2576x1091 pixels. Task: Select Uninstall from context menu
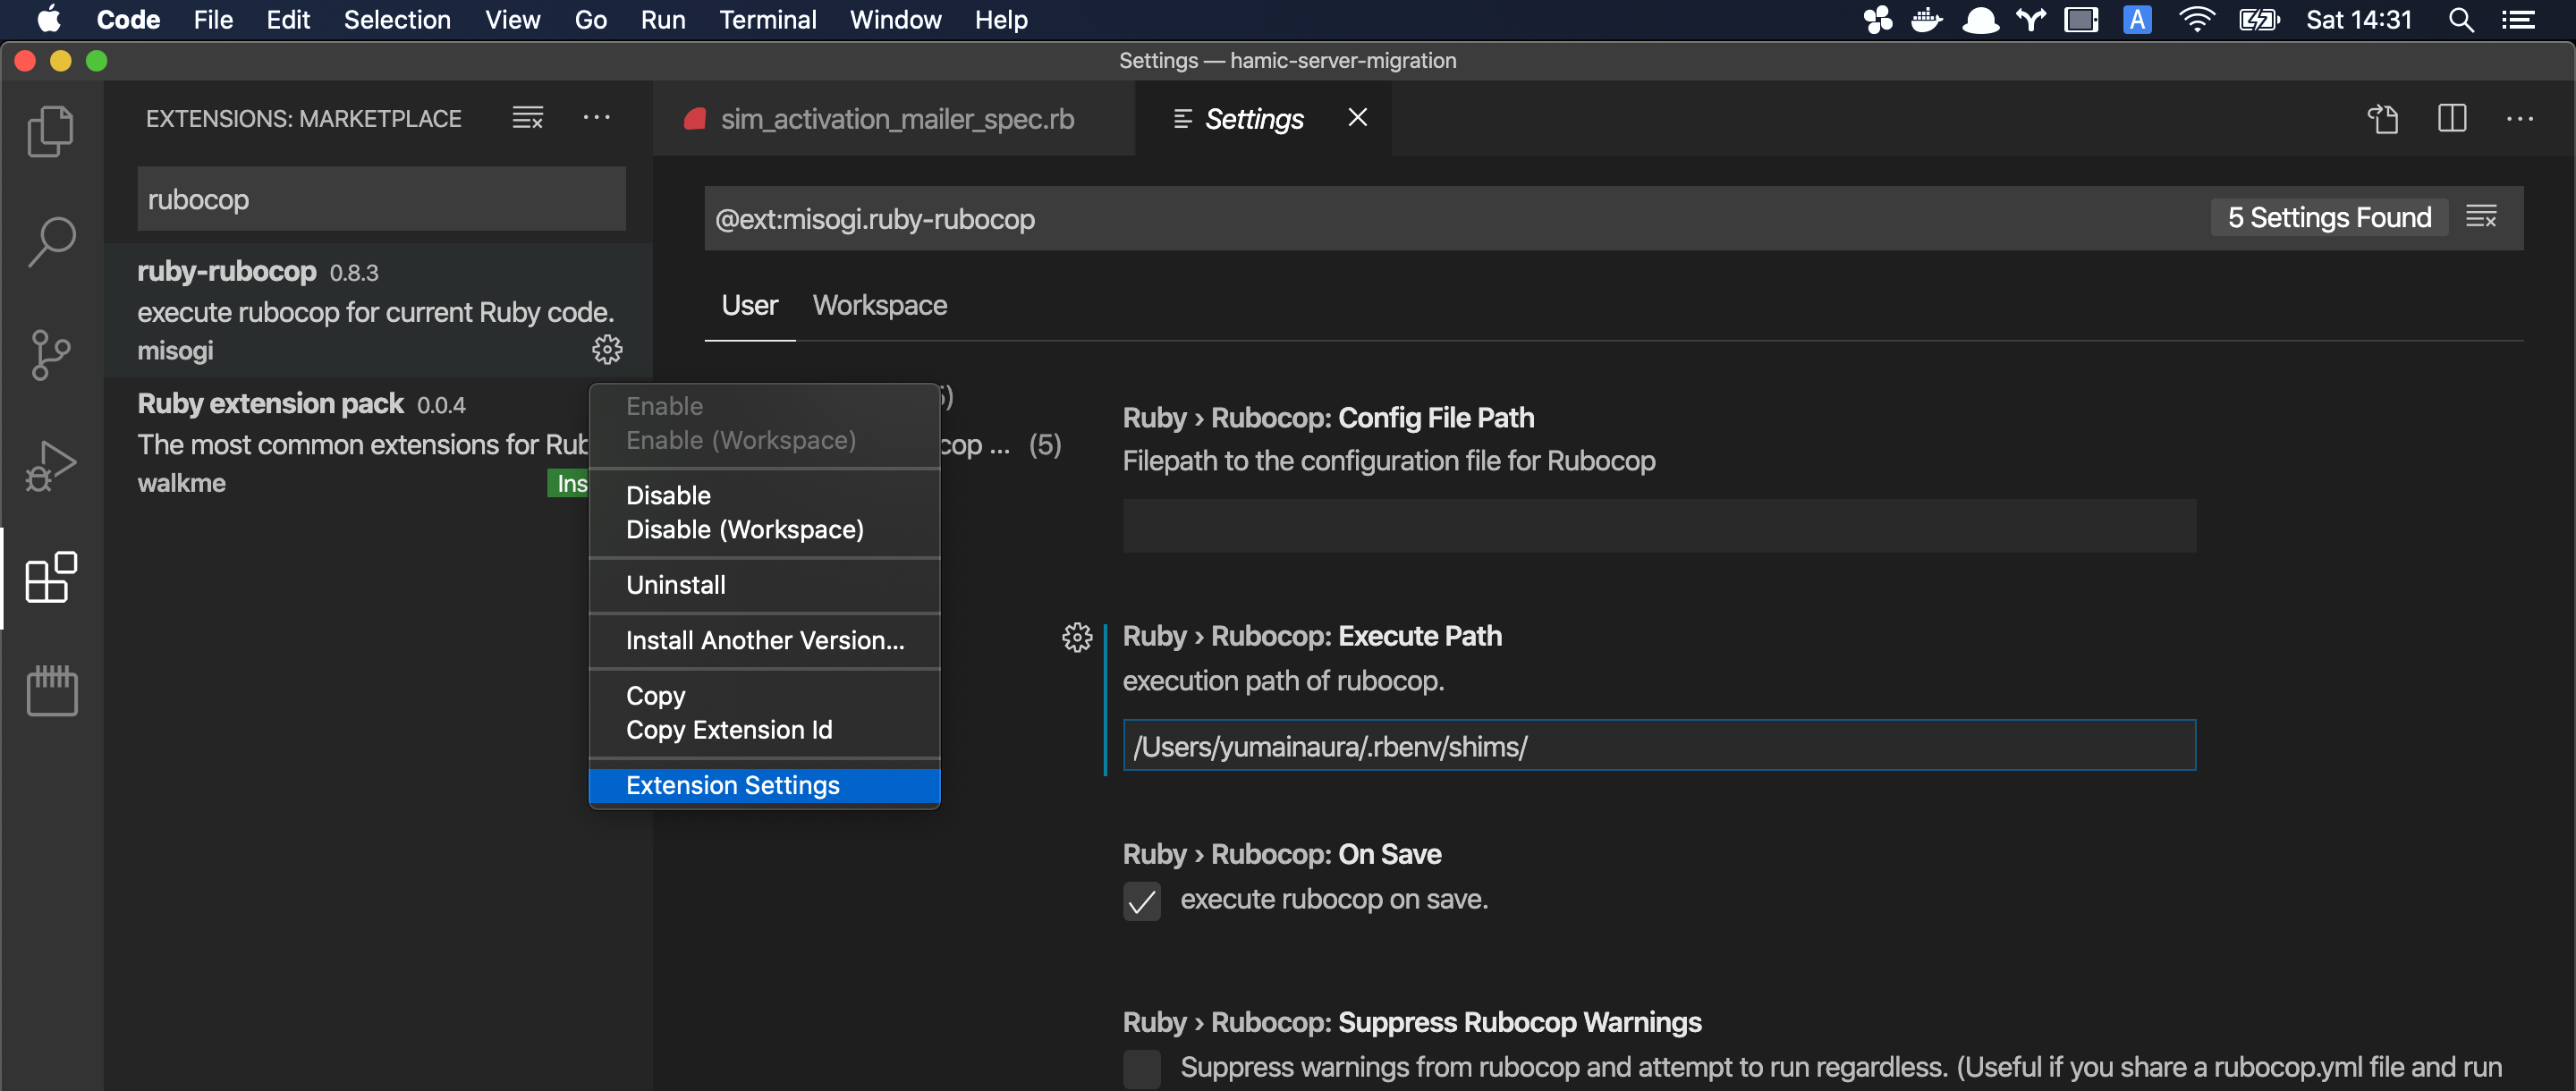pyautogui.click(x=764, y=585)
